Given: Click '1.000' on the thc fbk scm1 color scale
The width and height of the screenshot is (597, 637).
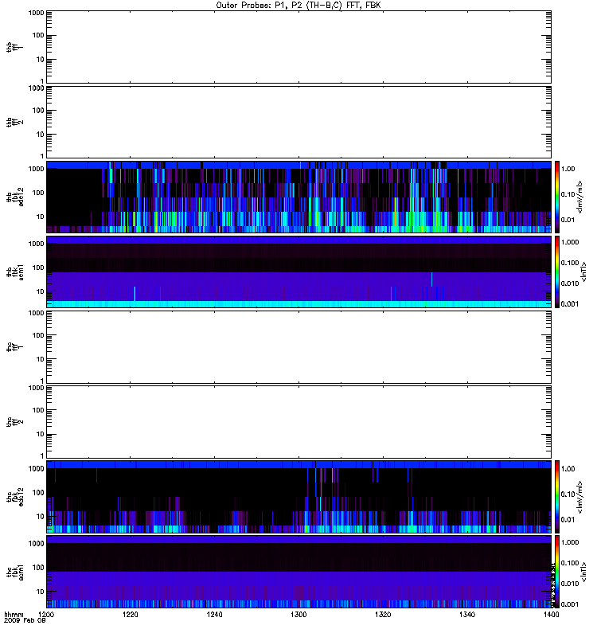Looking at the screenshot, I should coord(570,542).
